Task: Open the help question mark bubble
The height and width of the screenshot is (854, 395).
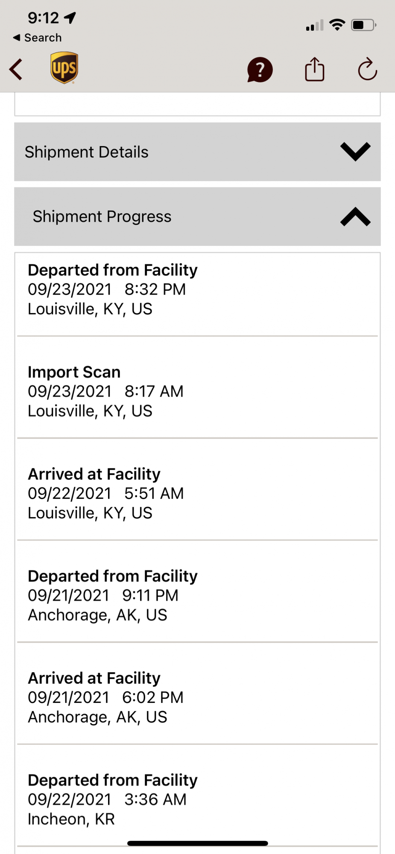Action: pos(260,70)
